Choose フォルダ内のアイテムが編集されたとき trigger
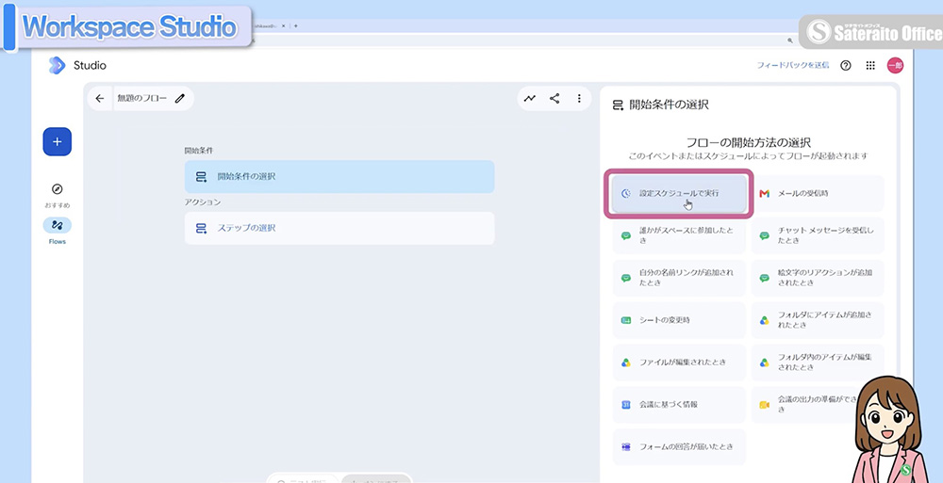Image resolution: width=943 pixels, height=483 pixels. coord(818,362)
